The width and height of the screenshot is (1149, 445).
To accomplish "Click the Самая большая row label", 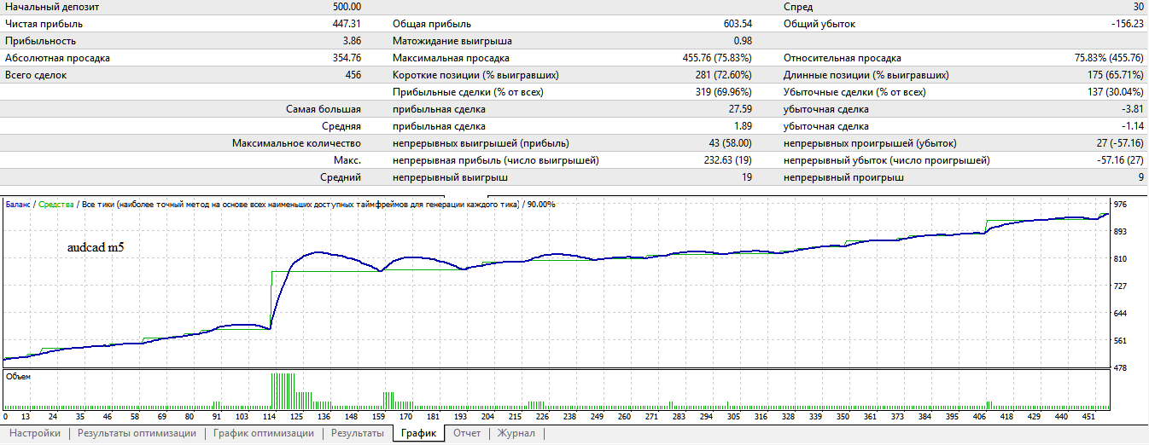I will tap(324, 109).
